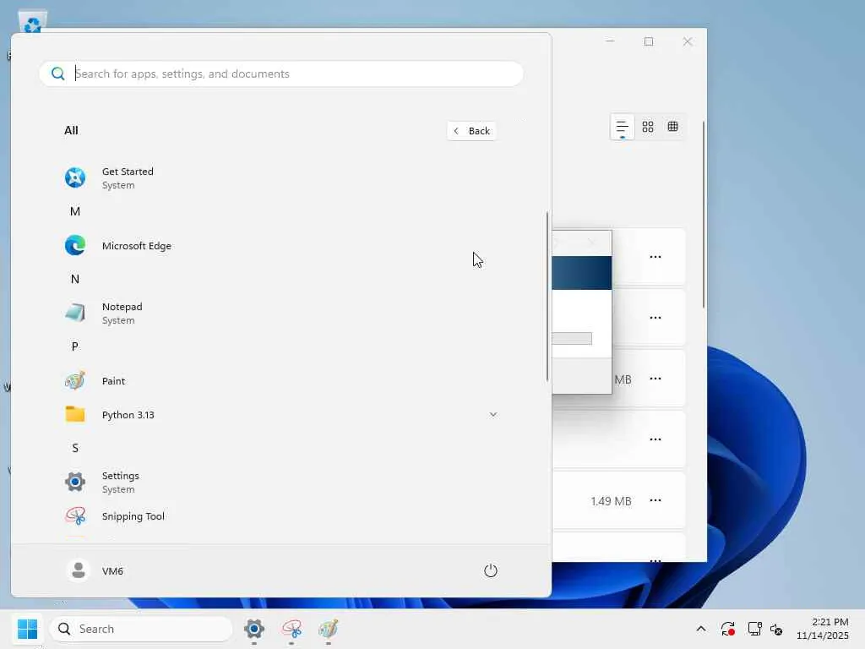Open the Python 3.13 folder icon
Image resolution: width=865 pixels, height=649 pixels.
(75, 414)
